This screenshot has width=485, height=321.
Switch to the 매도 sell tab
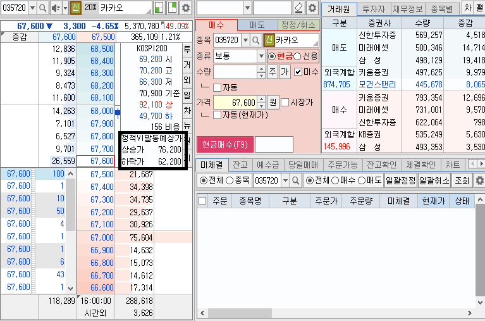click(257, 25)
